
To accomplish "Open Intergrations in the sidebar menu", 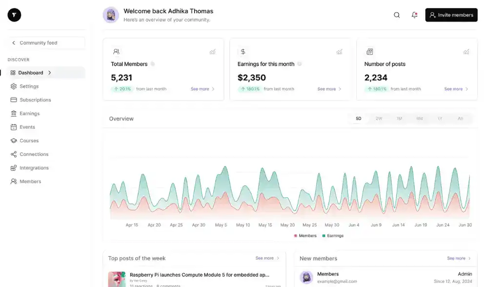I will [34, 168].
